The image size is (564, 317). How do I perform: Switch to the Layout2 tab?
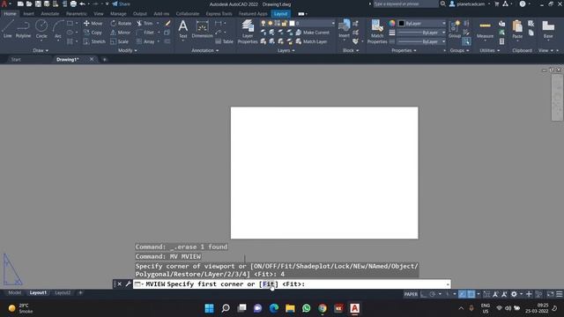point(63,293)
